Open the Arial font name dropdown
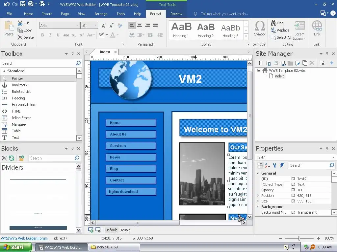This screenshot has width=337, height=252. pos(77,26)
